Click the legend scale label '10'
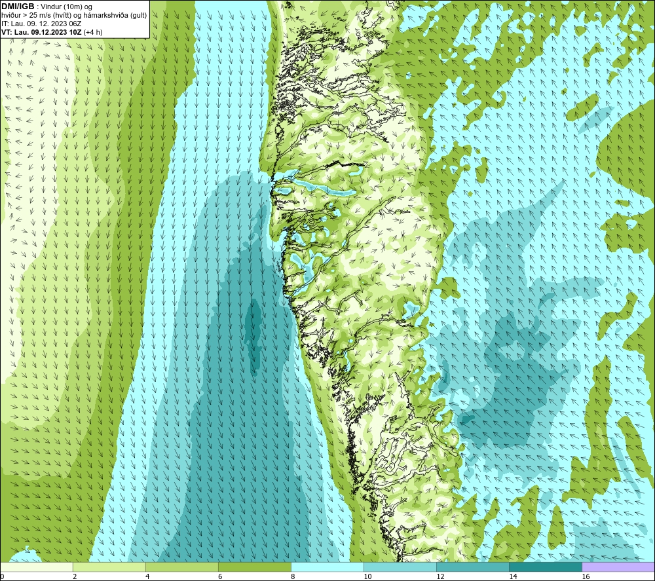The image size is (655, 581). click(367, 576)
